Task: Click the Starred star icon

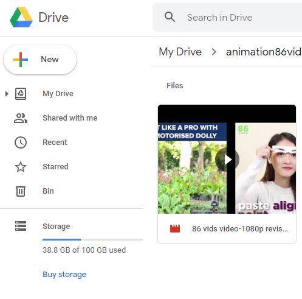Action: [x=21, y=167]
